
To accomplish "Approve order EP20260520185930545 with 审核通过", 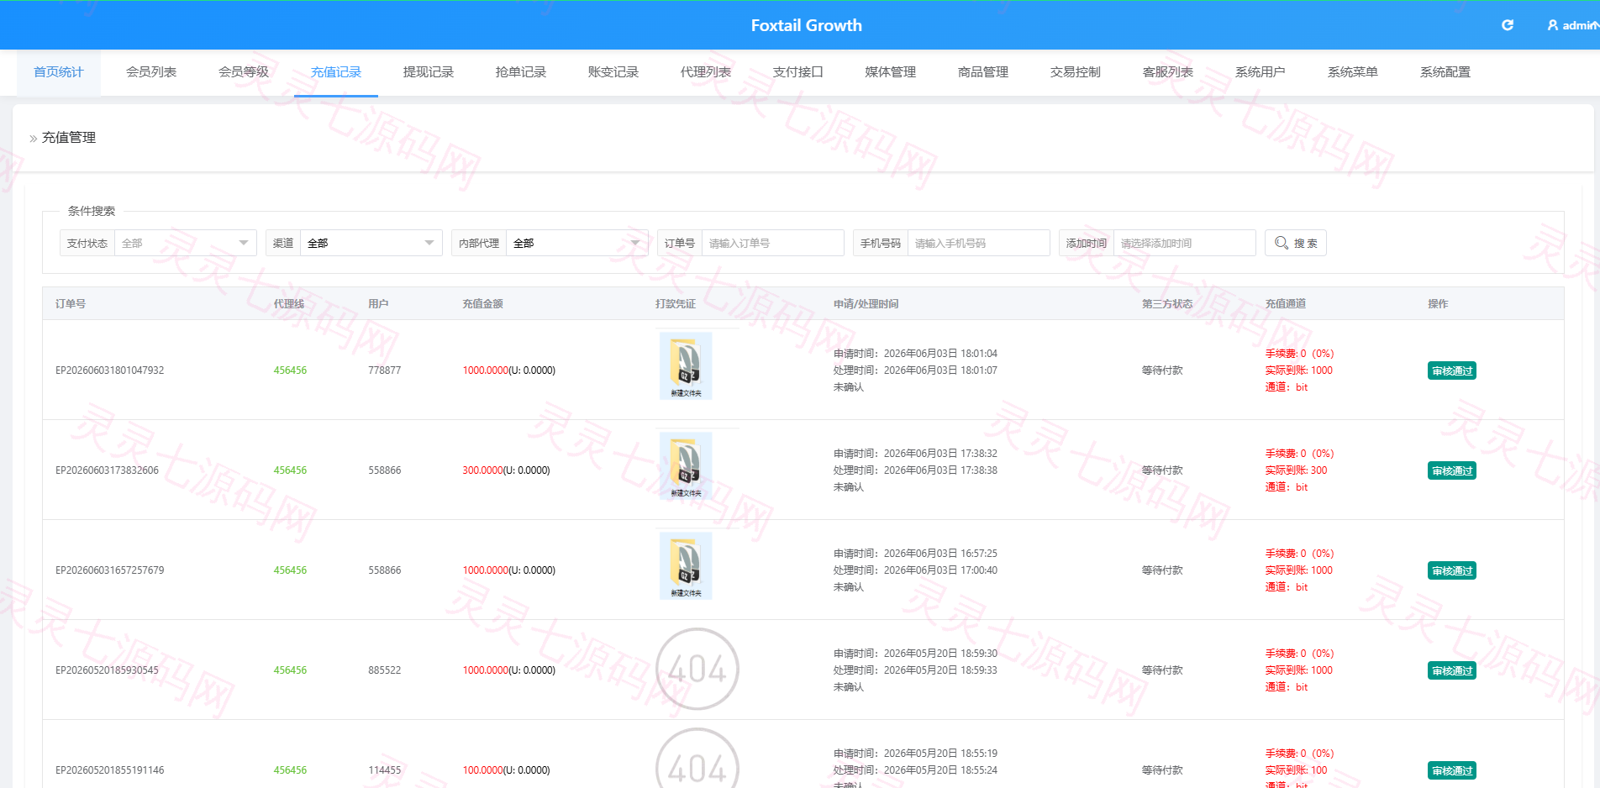I will tap(1452, 670).
